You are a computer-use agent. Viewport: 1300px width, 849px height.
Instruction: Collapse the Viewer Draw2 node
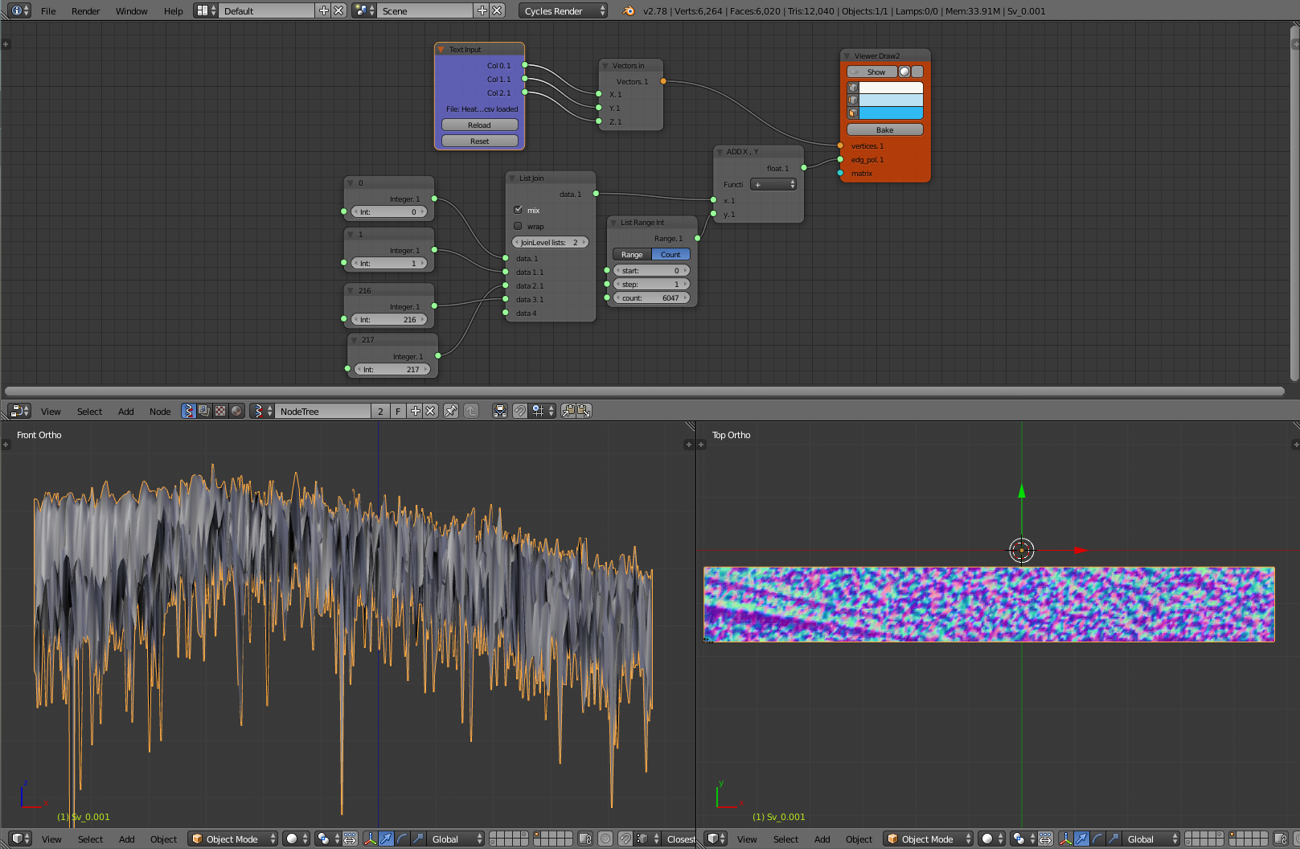click(847, 55)
